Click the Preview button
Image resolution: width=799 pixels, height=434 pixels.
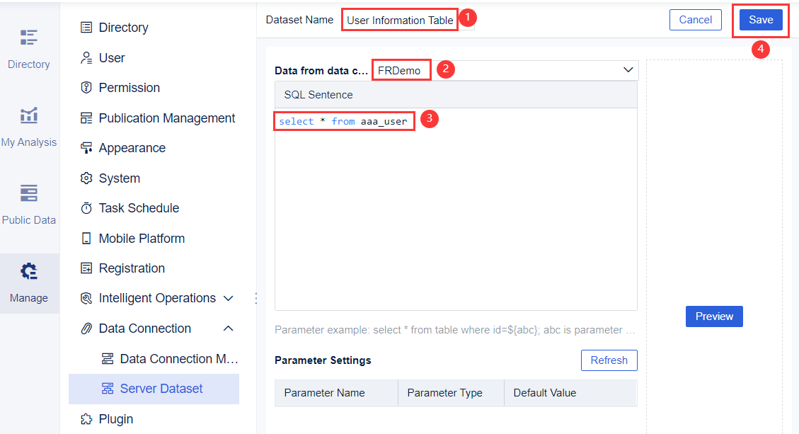(x=714, y=316)
